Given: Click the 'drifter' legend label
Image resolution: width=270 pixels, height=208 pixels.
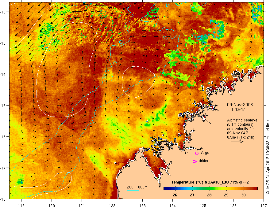Looking at the screenshot, I should click(x=203, y=161).
